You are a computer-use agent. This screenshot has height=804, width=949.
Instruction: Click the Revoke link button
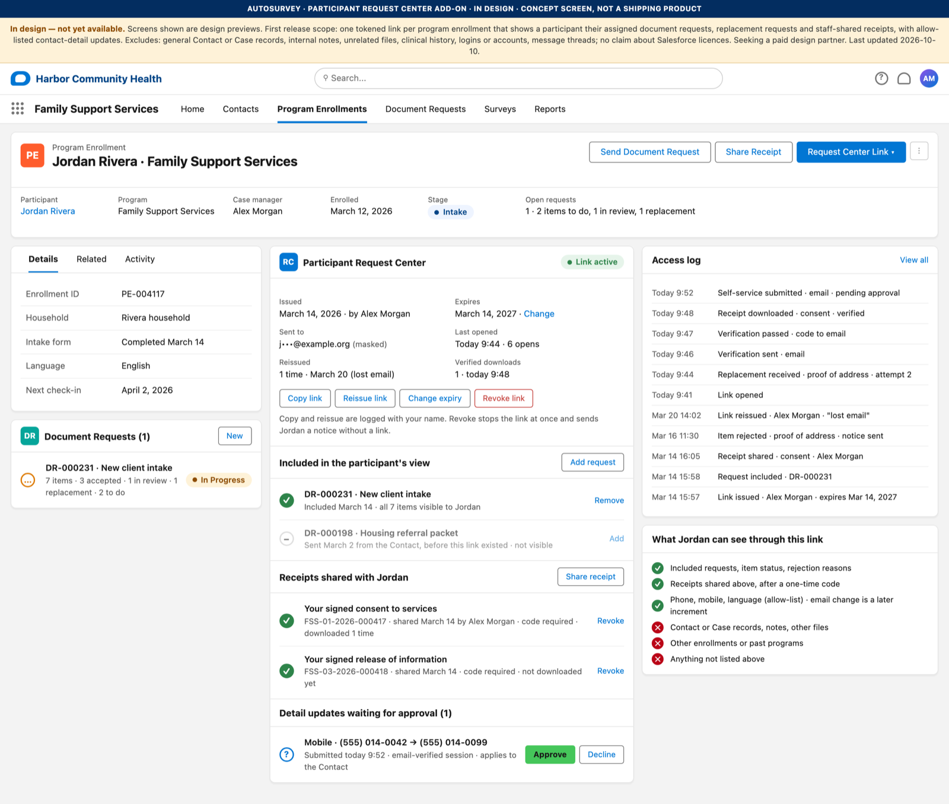(x=504, y=398)
